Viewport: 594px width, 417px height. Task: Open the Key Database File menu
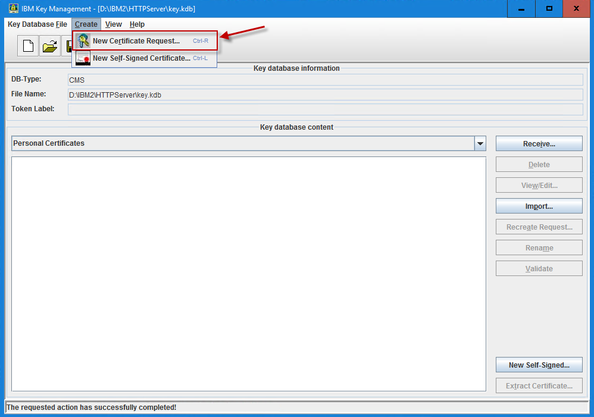click(x=37, y=24)
